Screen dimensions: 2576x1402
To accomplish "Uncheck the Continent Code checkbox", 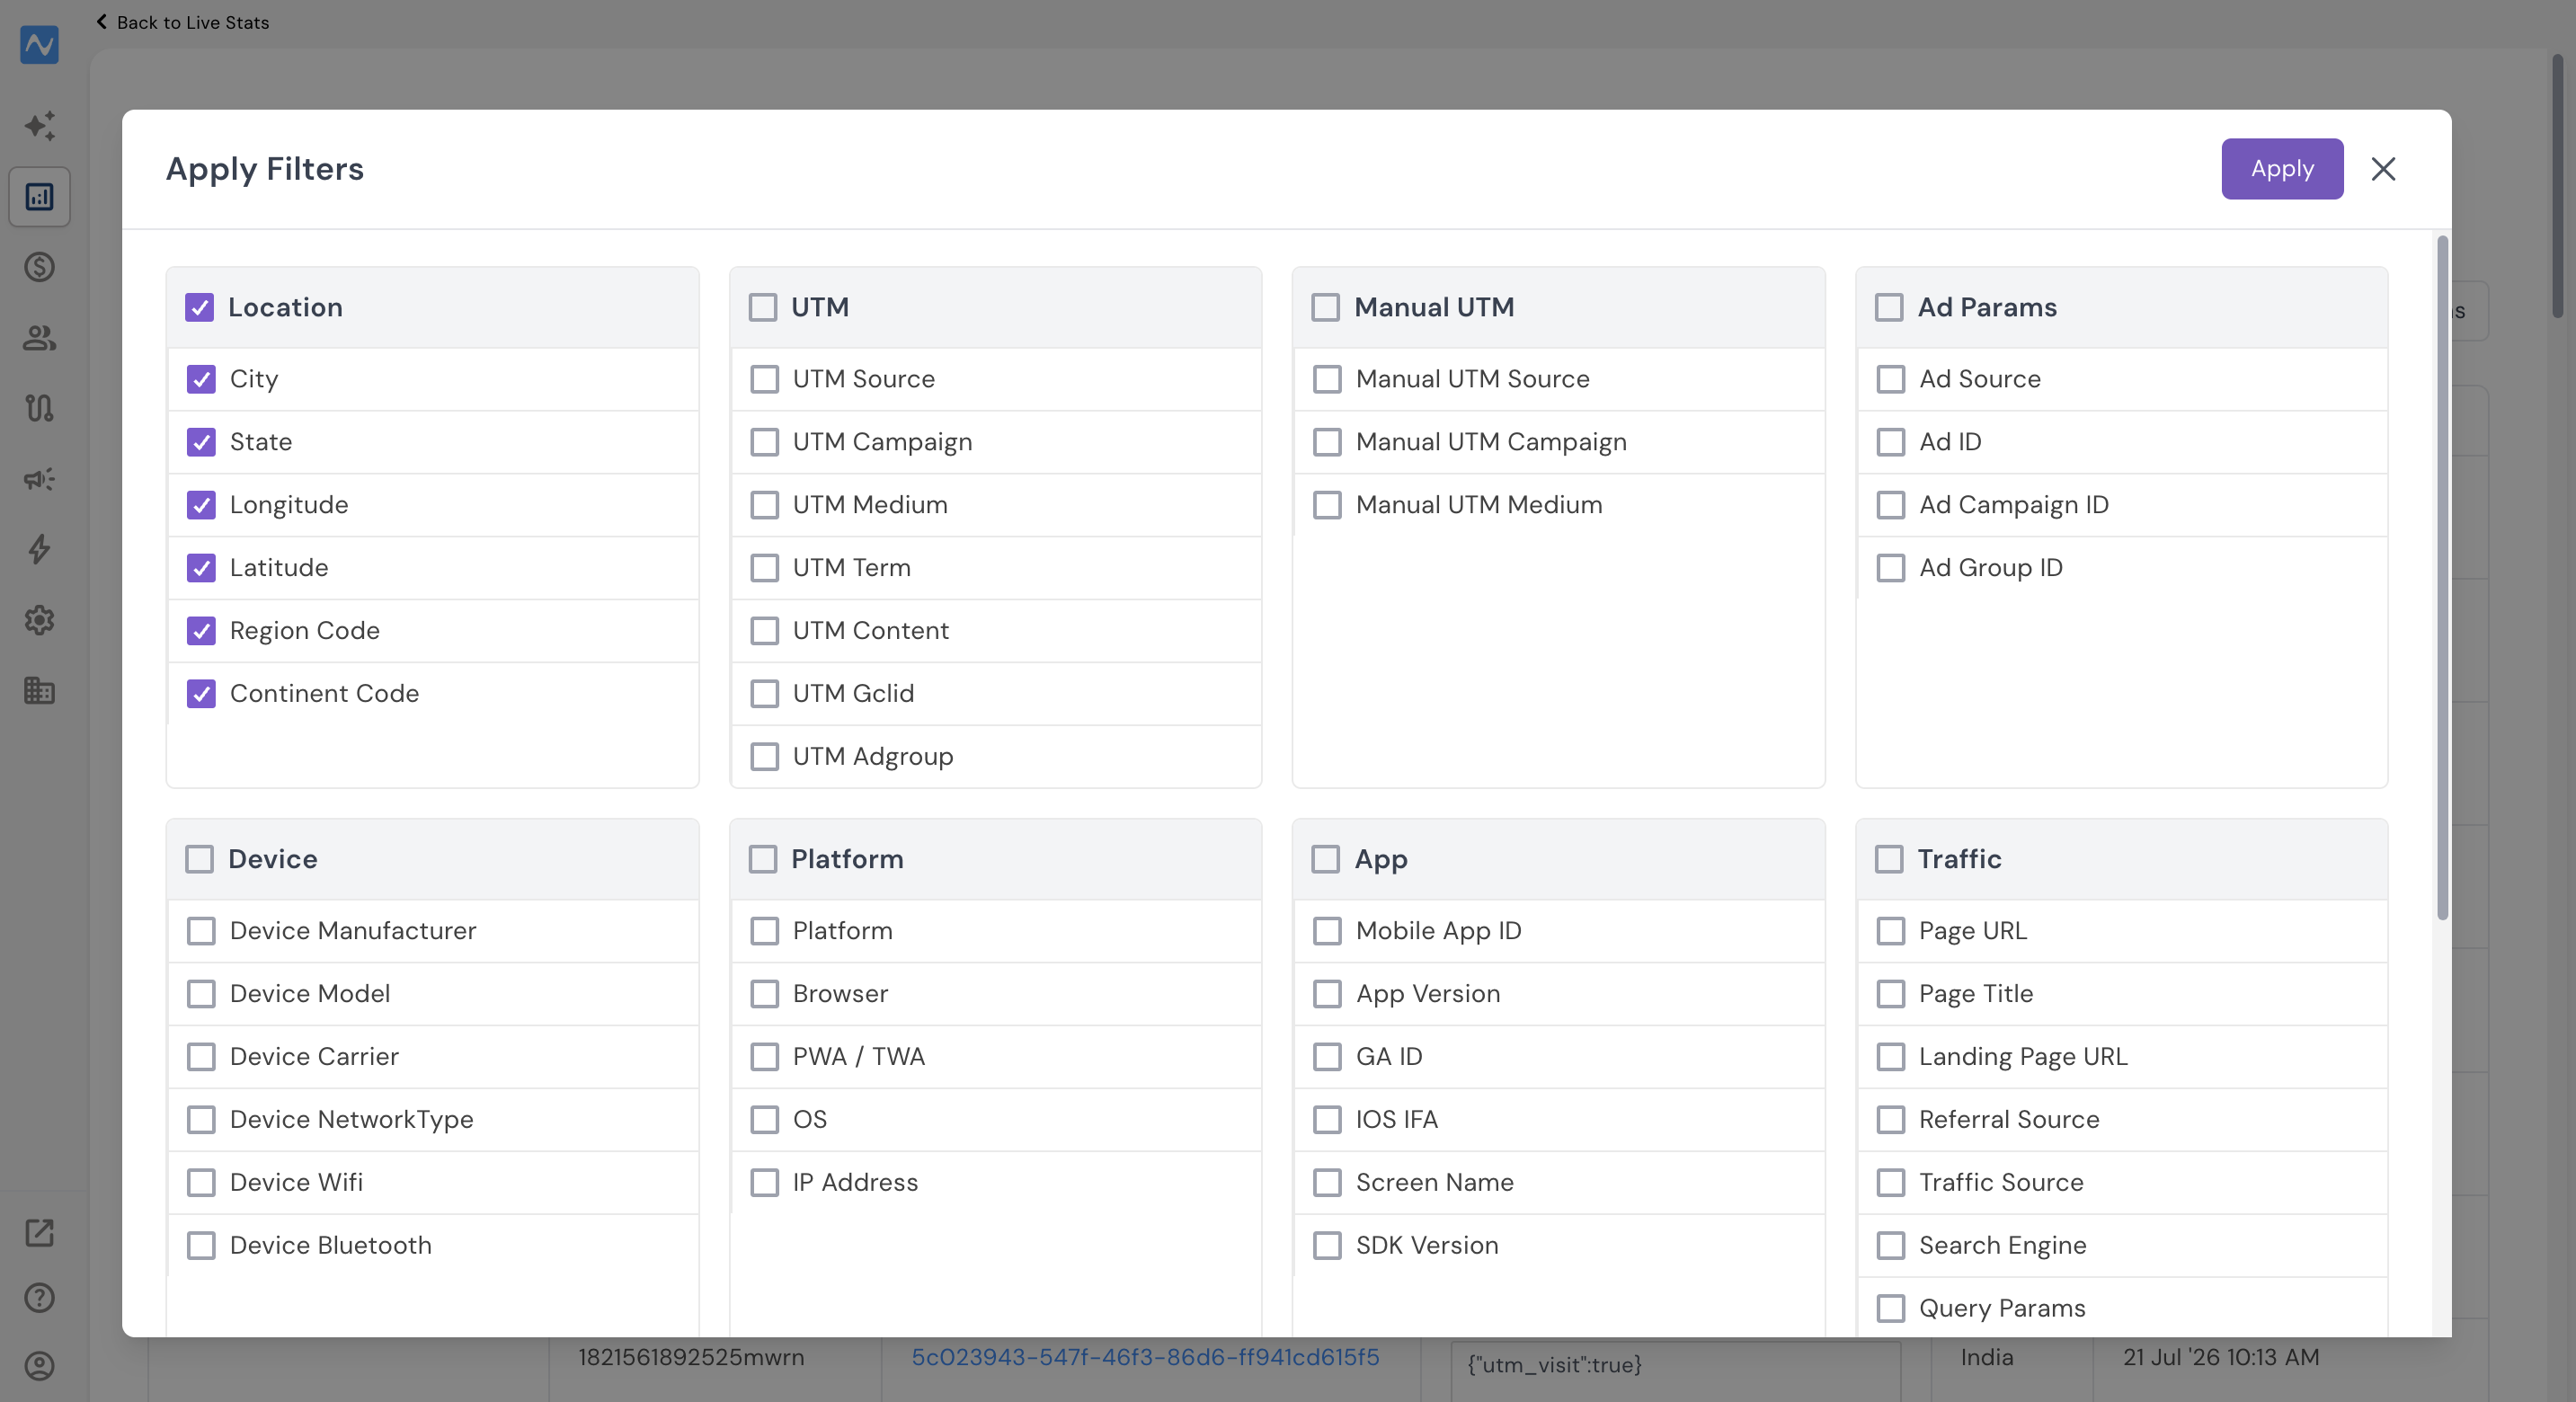I will [201, 694].
